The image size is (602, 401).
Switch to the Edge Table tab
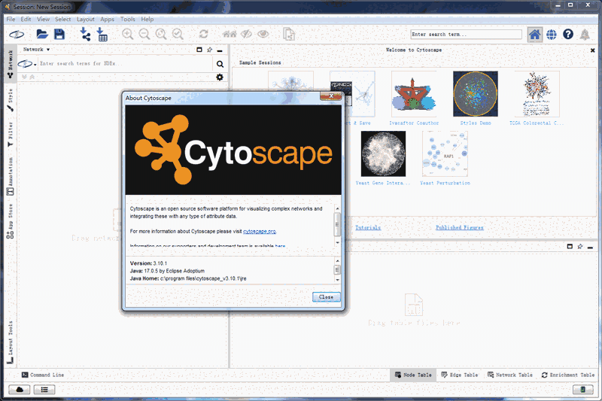tap(460, 375)
